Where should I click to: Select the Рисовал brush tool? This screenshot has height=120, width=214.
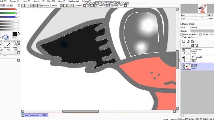click(x=7, y=44)
